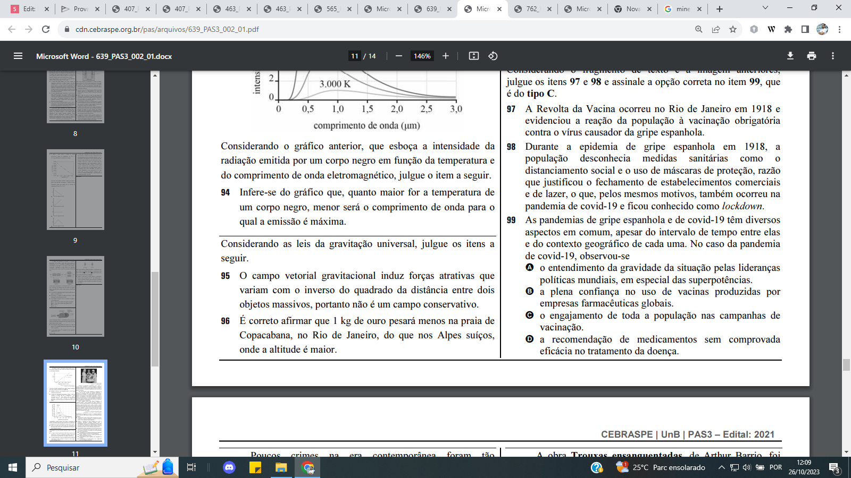Switch to the Nova tab
The height and width of the screenshot is (478, 851).
(633, 9)
